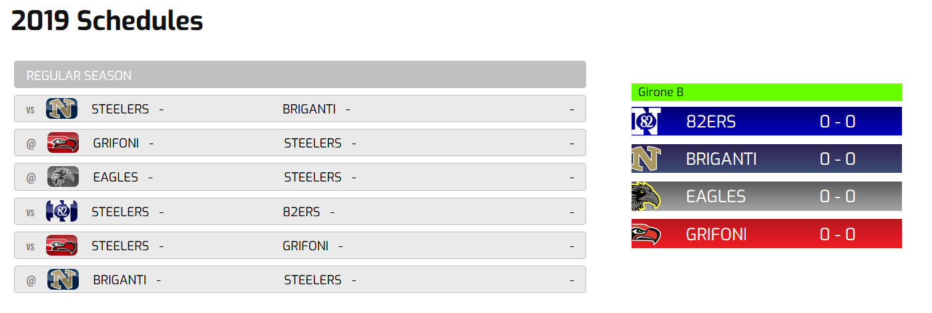Select the GRIFONI team in the standings
Image resolution: width=932 pixels, height=313 pixels.
[766, 234]
